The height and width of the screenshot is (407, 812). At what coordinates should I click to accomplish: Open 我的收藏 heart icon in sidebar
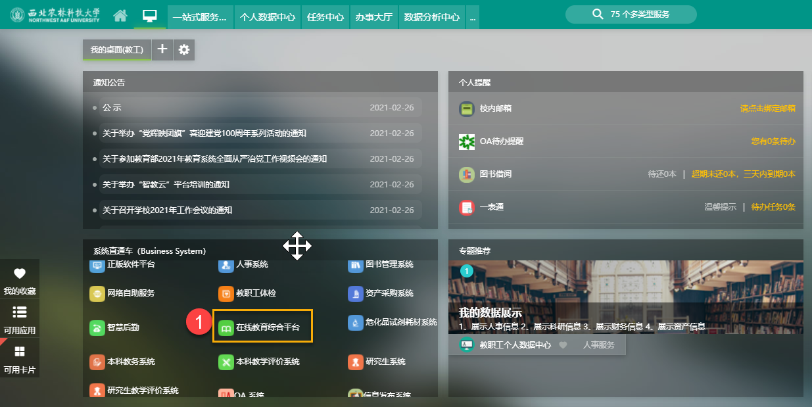click(20, 274)
